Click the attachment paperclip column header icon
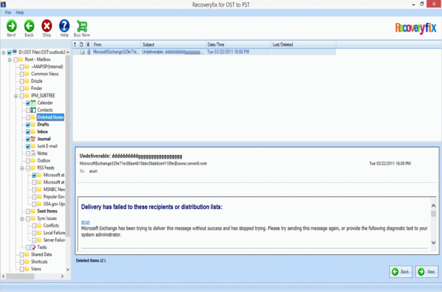This screenshot has height=292, width=442. click(88, 44)
